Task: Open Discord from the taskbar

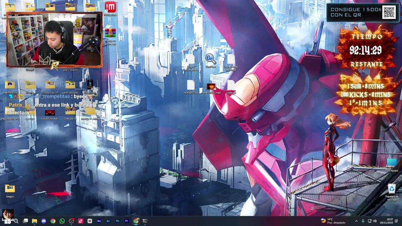Action: coord(44,221)
